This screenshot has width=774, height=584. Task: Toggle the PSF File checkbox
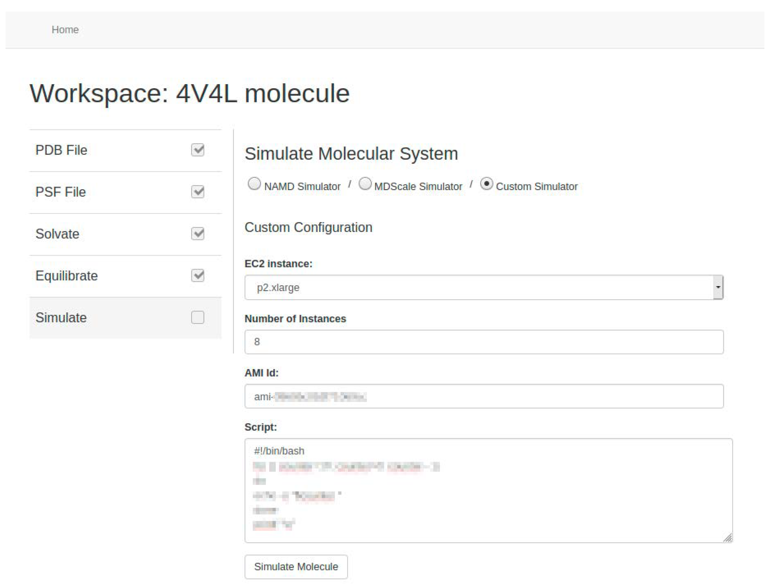pos(198,192)
